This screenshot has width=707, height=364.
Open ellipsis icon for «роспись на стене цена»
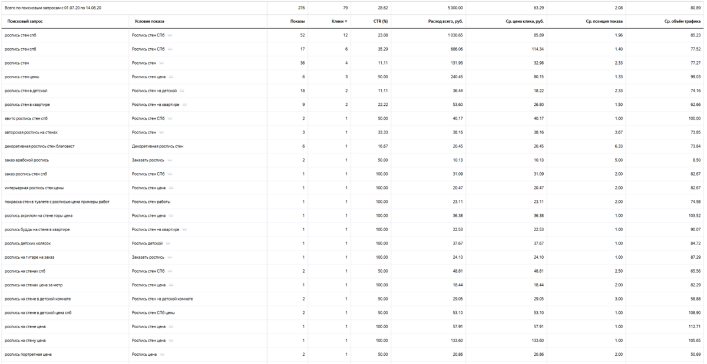coord(170,327)
